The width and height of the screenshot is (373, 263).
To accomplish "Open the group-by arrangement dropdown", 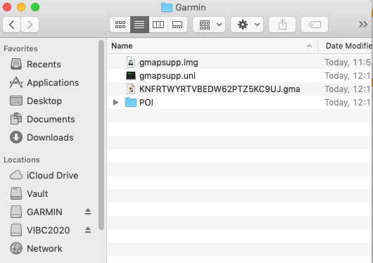I will tap(209, 25).
